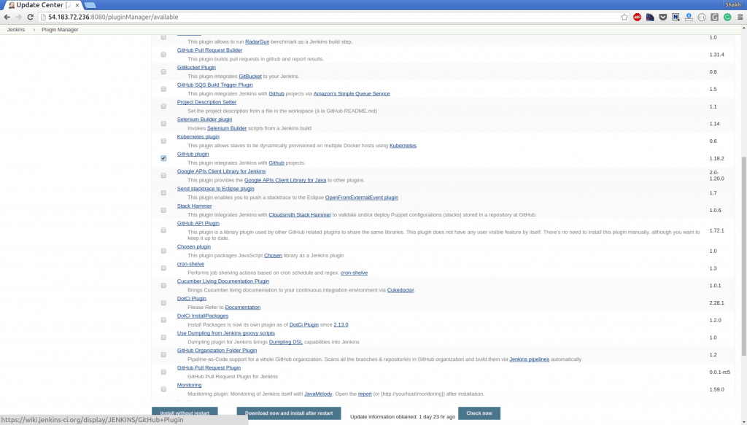Open the Grammarly extension icon
This screenshot has height=425, width=747.
pos(727,17)
